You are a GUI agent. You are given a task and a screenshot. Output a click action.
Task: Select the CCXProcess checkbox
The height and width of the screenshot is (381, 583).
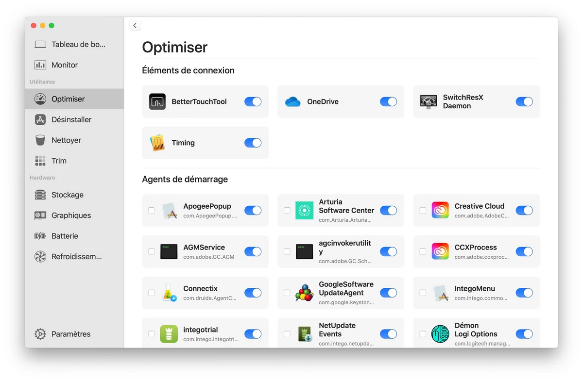(x=423, y=251)
